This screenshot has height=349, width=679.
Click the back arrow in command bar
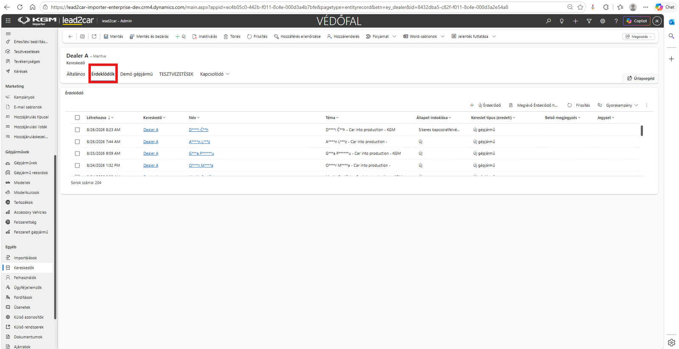pyautogui.click(x=70, y=36)
